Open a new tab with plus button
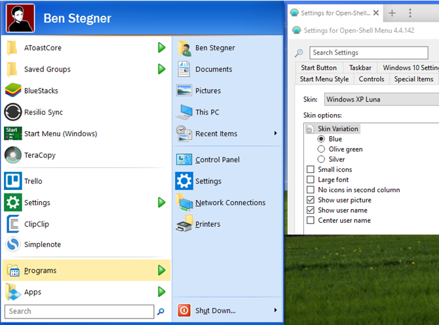Screen dimensions: 439x325 pos(392,13)
